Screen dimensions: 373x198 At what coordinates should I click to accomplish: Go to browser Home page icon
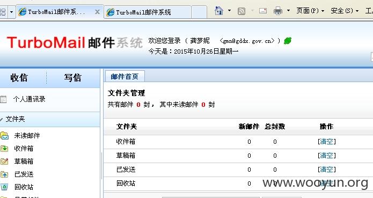tap(219, 11)
